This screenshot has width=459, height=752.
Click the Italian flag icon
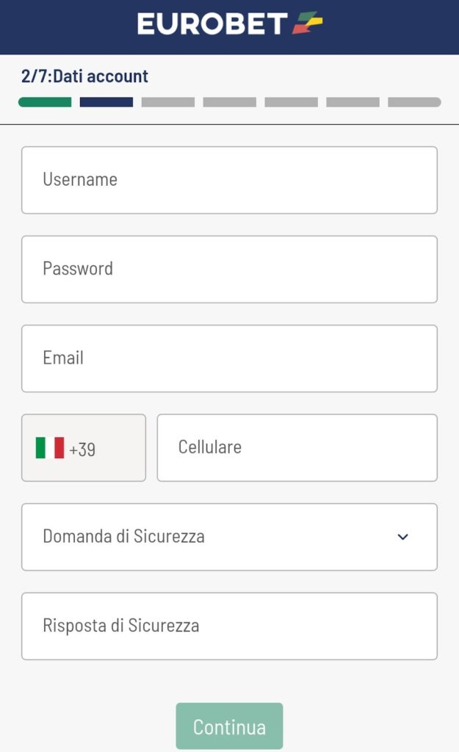[x=48, y=447]
